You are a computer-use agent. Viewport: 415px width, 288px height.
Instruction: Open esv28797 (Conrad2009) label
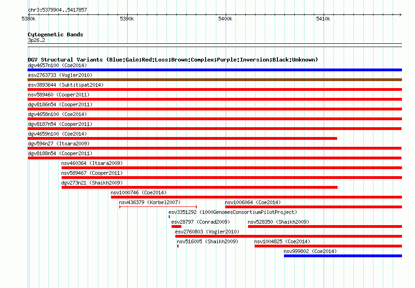click(x=201, y=222)
